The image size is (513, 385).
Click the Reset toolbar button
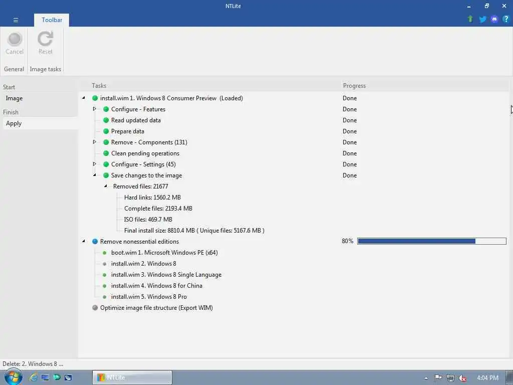pos(45,43)
